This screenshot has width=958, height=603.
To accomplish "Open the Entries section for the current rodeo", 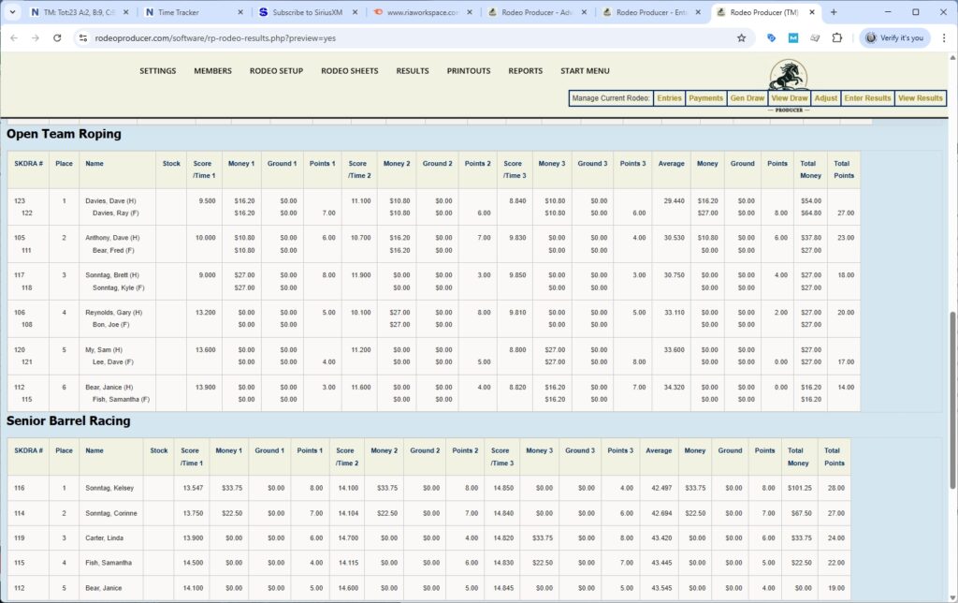I will pos(669,97).
